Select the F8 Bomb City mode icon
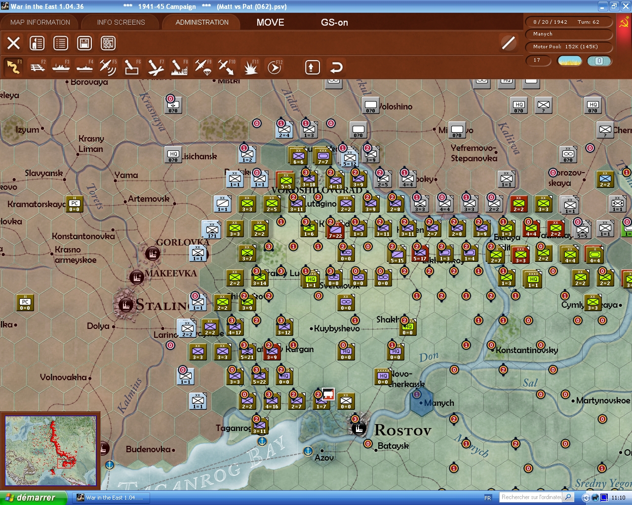Viewport: 632px width, 505px height. (x=179, y=67)
